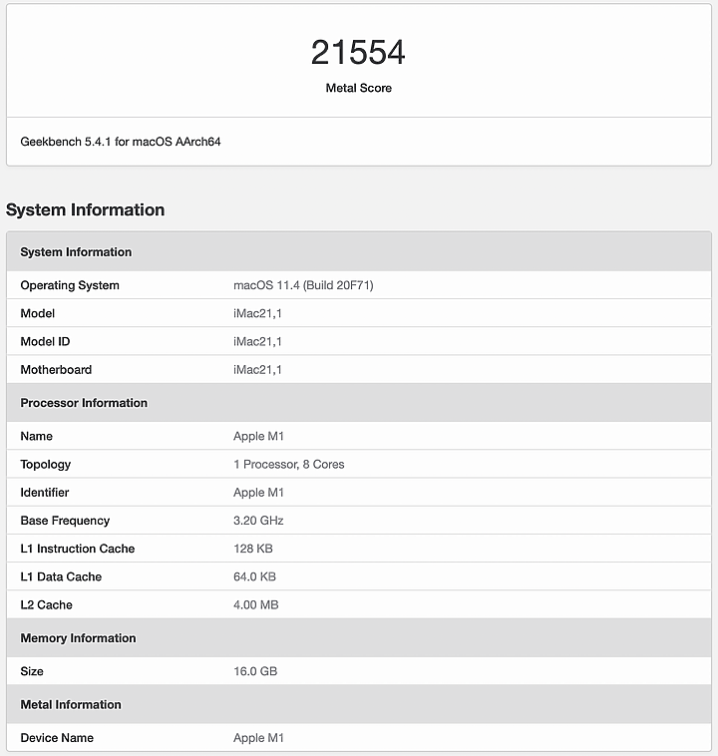The image size is (718, 756).
Task: Click the 'Model ID' row label
Action: click(45, 341)
